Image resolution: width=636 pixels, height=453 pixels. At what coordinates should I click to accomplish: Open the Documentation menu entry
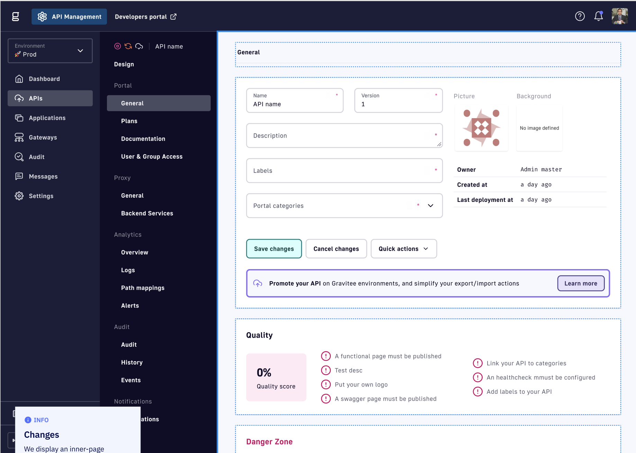pyautogui.click(x=143, y=139)
